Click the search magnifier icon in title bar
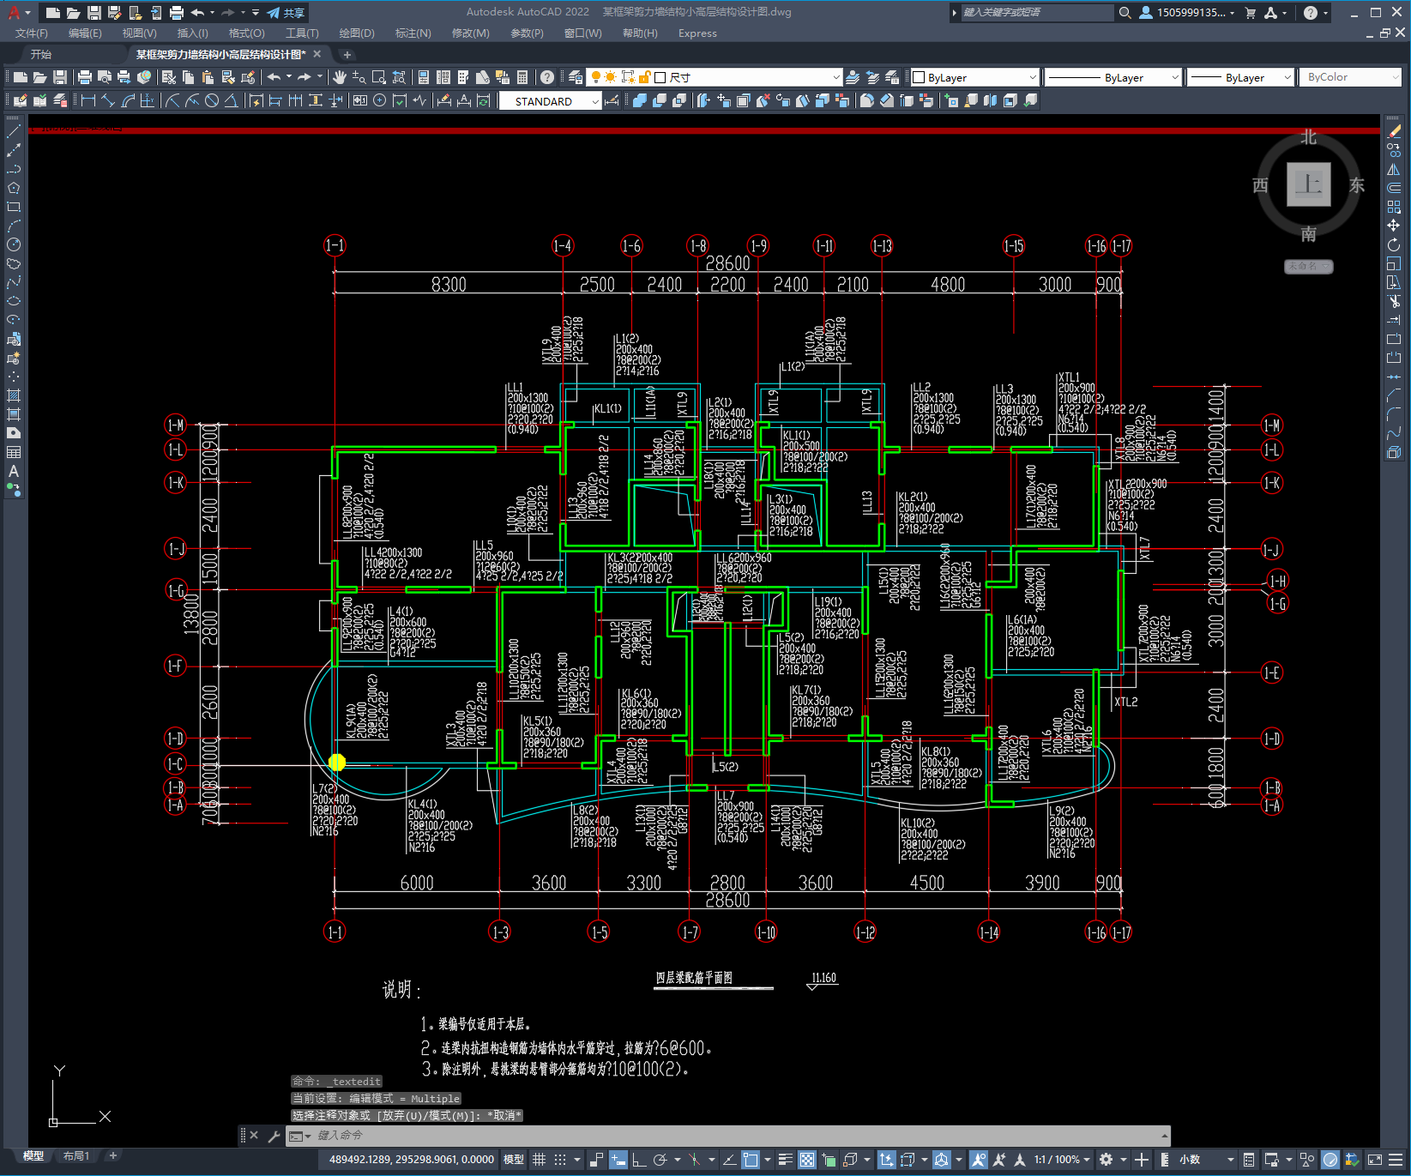1411x1176 pixels. click(x=1125, y=13)
